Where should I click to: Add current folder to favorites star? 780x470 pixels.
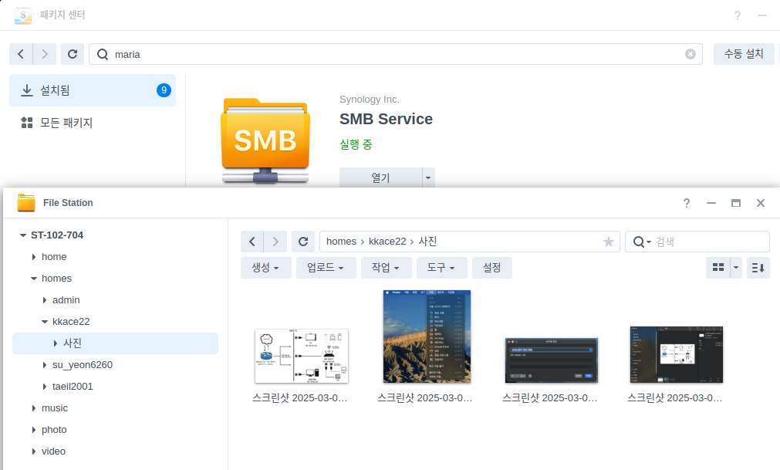[608, 242]
